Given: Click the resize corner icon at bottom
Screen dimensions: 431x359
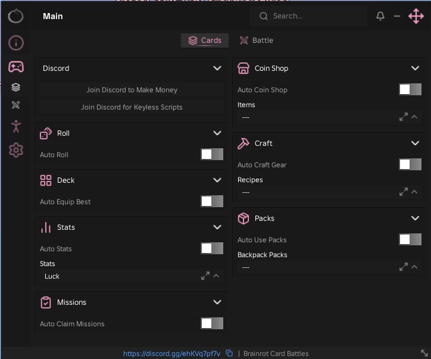Looking at the screenshot, I should (424, 353).
